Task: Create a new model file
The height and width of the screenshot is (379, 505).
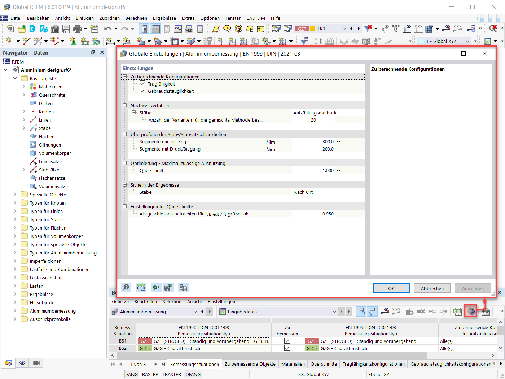Action: click(x=10, y=29)
